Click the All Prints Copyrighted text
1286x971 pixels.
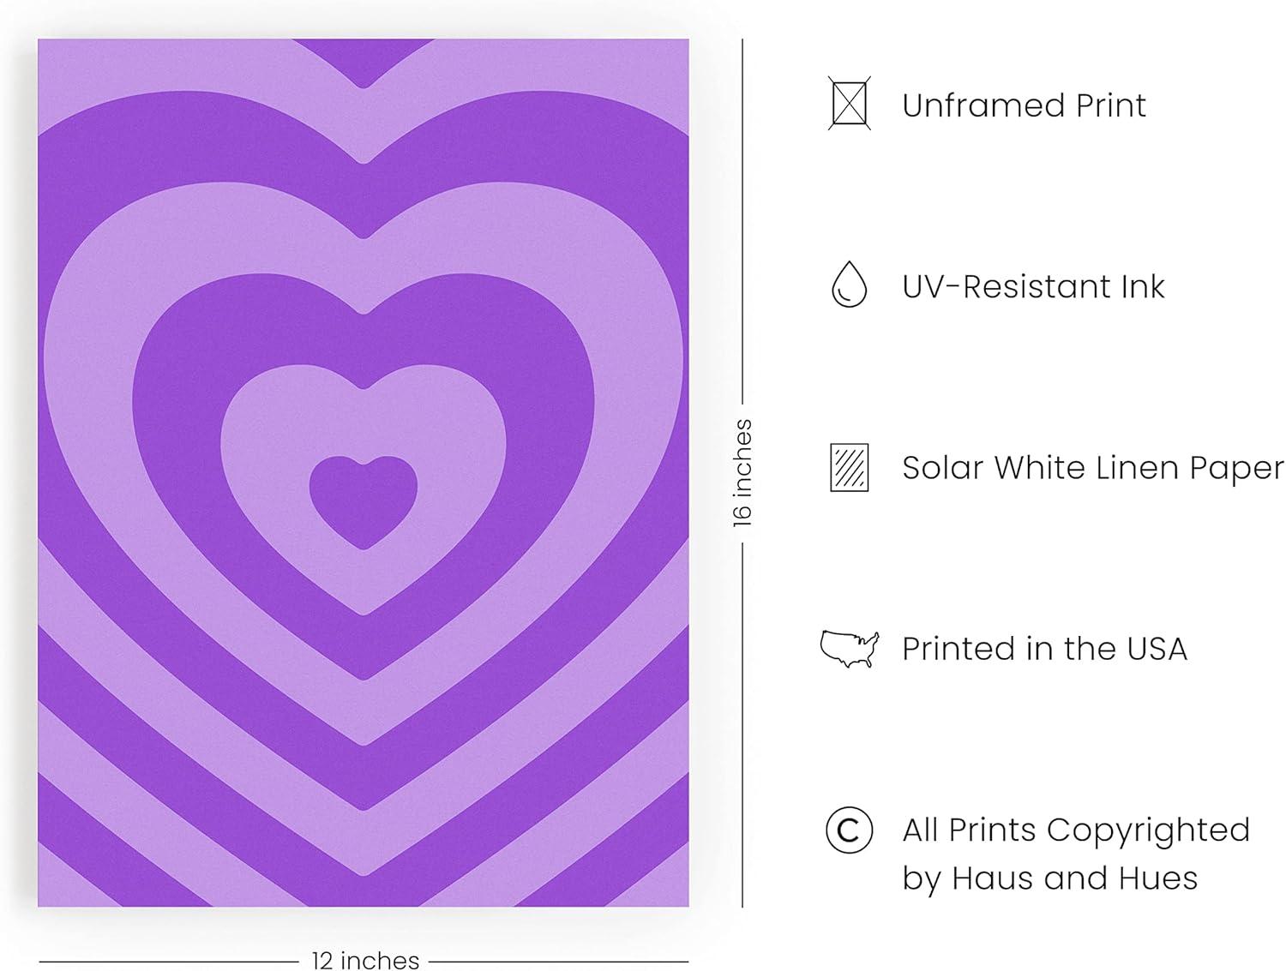tap(1076, 830)
